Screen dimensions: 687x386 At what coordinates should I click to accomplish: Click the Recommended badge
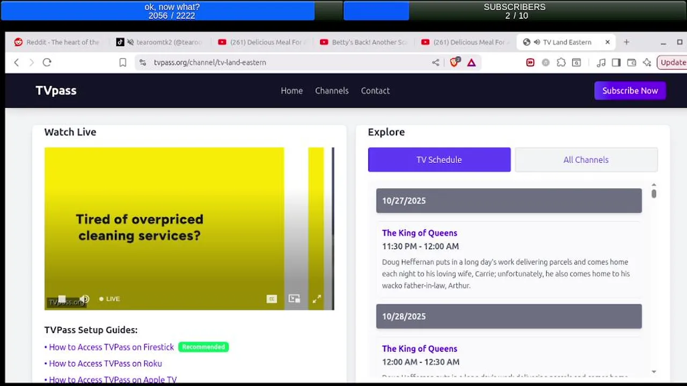click(203, 347)
